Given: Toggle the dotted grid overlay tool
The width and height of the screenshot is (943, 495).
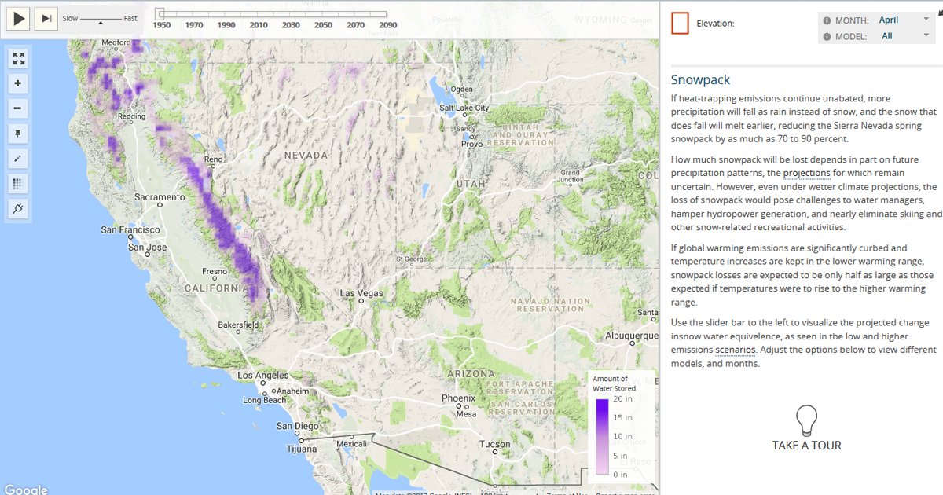Looking at the screenshot, I should 18,184.
